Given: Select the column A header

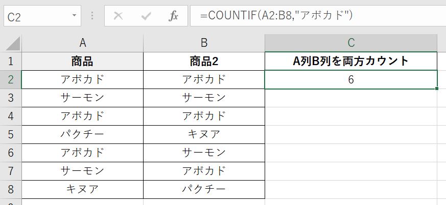Looking at the screenshot, I should tap(82, 43).
